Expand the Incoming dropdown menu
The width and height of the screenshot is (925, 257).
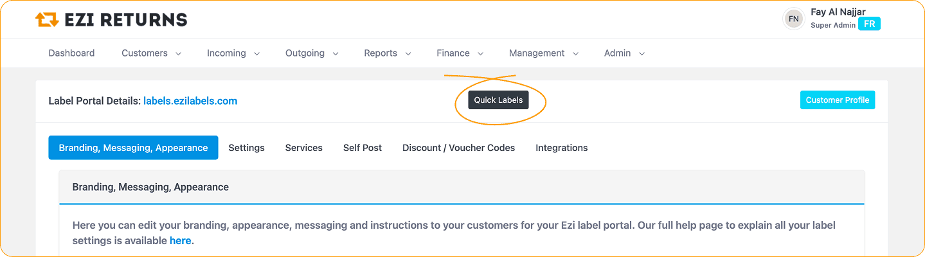click(233, 53)
